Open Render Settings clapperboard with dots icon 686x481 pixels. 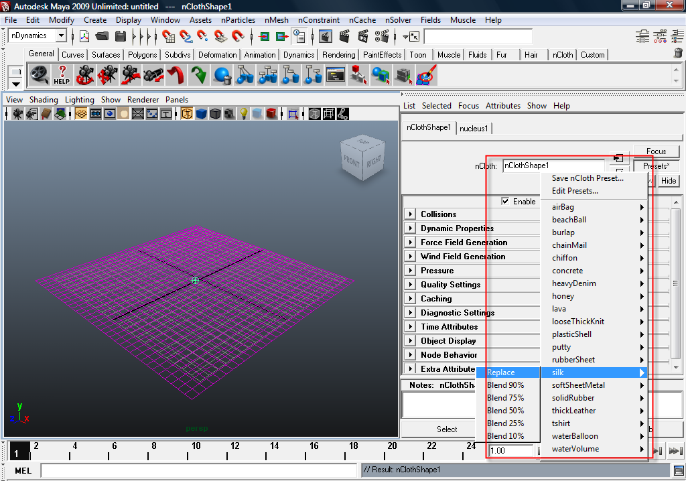pyautogui.click(x=381, y=36)
